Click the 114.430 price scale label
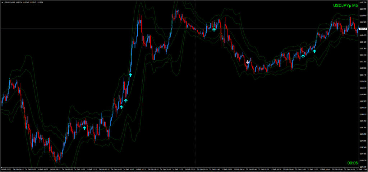The image size is (368, 172). 363,161
